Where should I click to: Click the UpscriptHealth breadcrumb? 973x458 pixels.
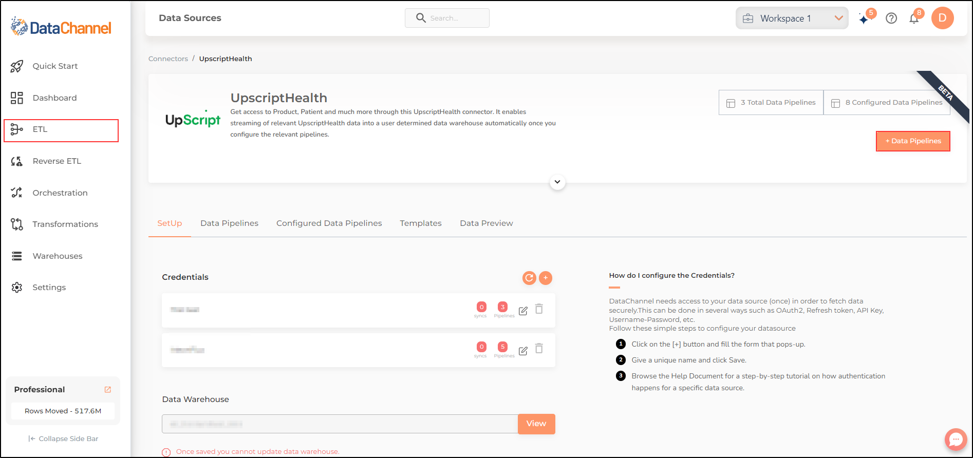[x=226, y=59]
